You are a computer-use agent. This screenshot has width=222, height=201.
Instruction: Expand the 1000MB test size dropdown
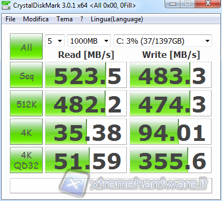coord(89,41)
